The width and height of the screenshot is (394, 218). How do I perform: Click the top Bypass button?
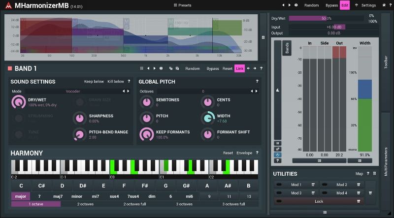coord(331,5)
